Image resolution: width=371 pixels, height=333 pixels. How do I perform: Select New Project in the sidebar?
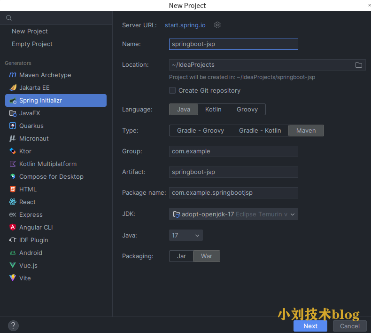(30, 32)
